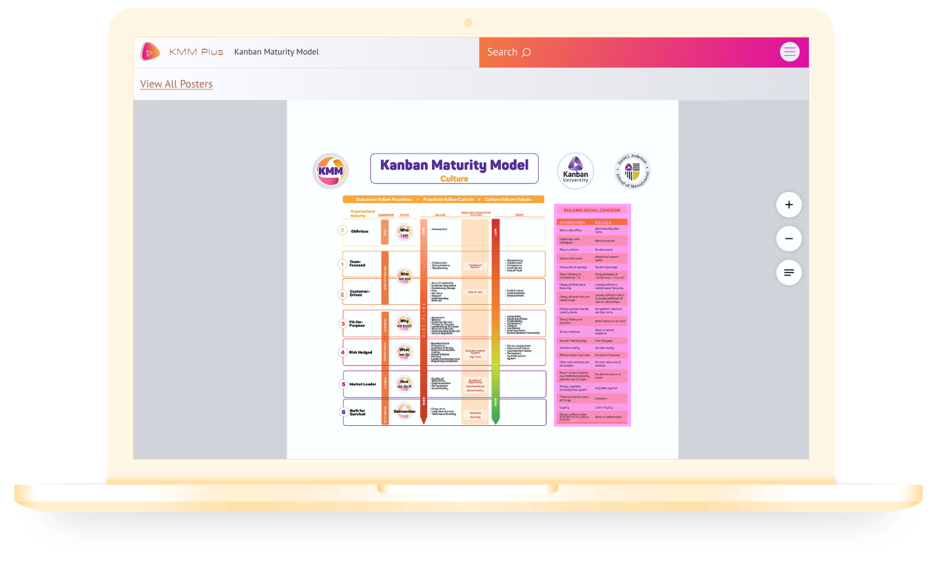The image size is (937, 567).
Task: Click the 'Why we exist' focus circle
Action: pyautogui.click(x=404, y=323)
